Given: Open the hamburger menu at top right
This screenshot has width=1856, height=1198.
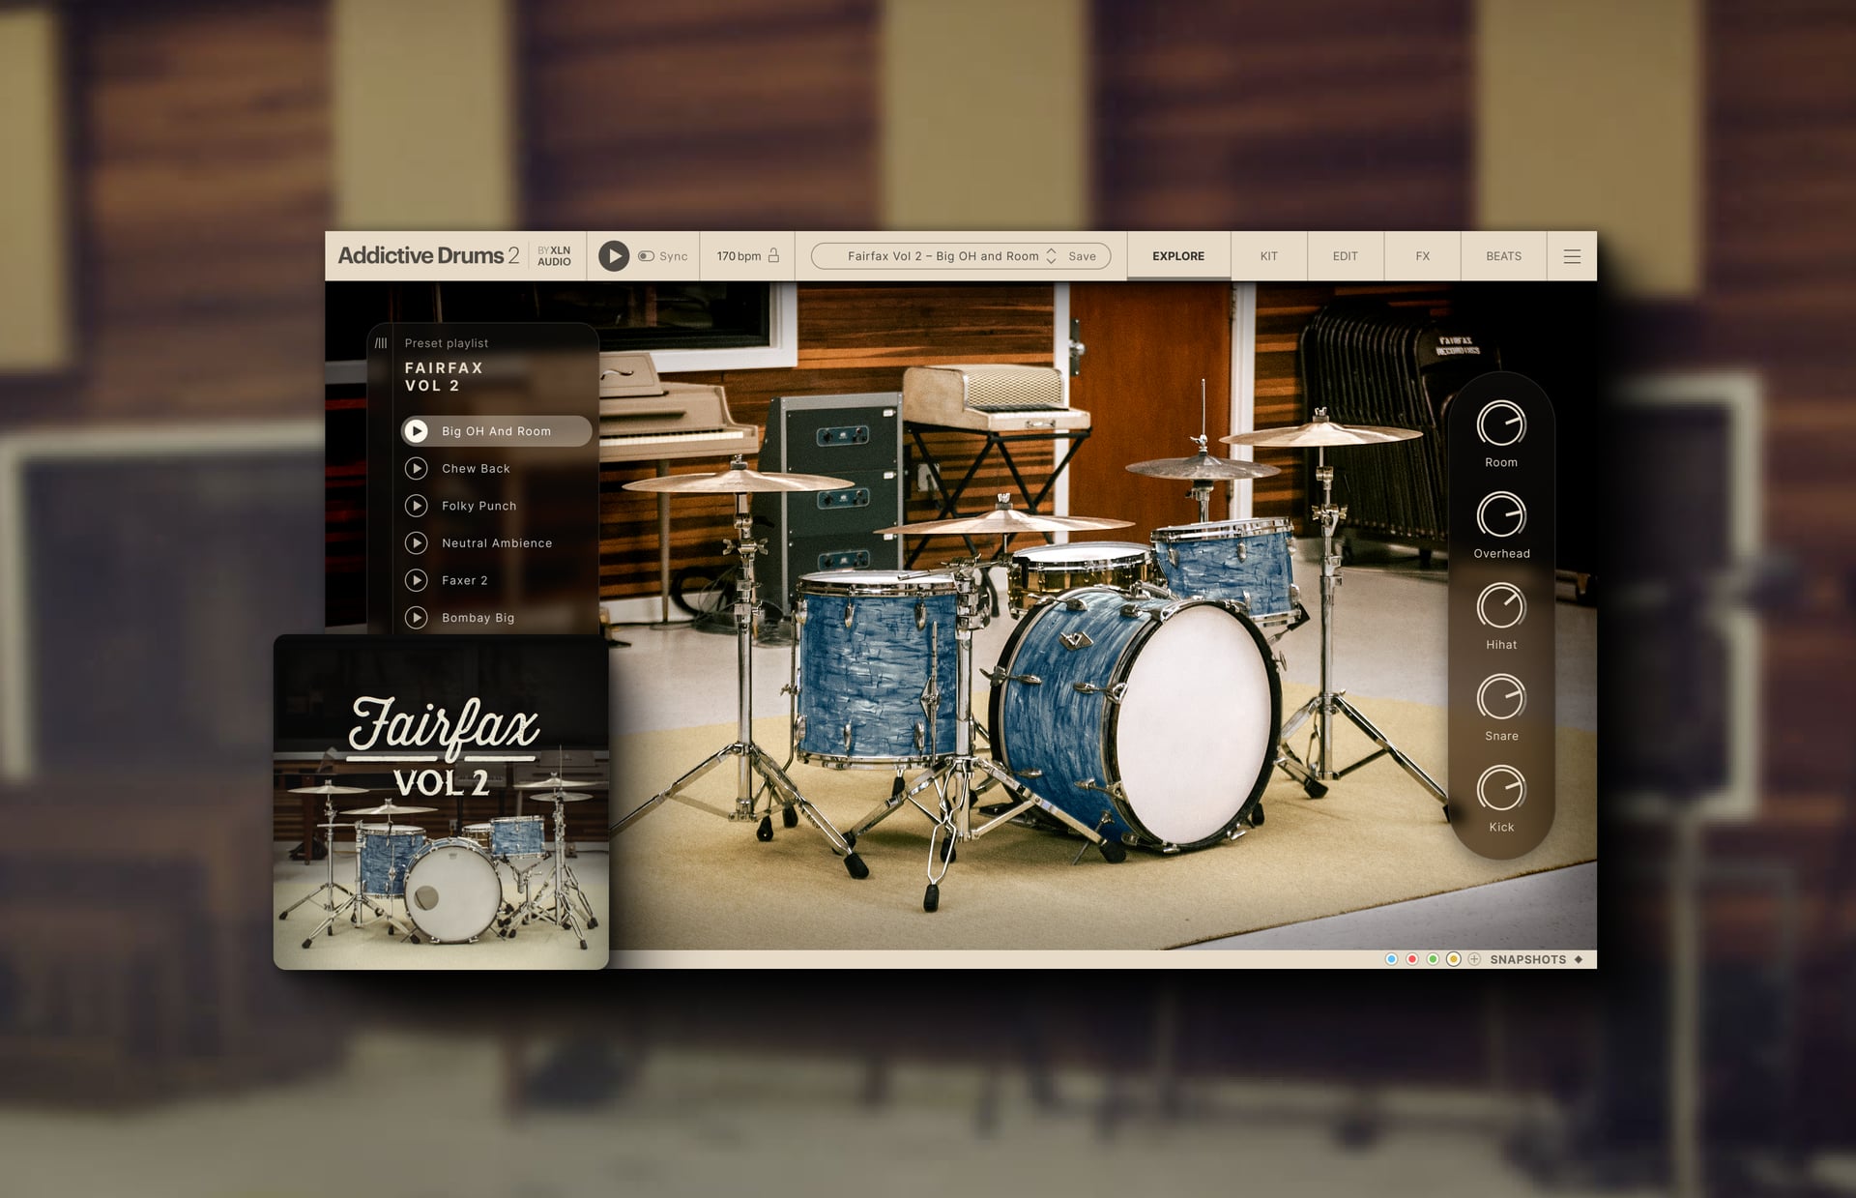Looking at the screenshot, I should [x=1572, y=255].
